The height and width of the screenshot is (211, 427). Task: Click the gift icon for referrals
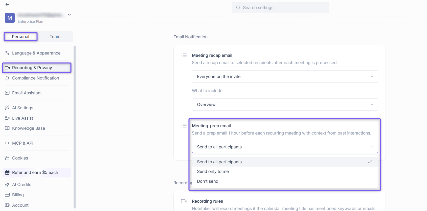[x=7, y=172]
